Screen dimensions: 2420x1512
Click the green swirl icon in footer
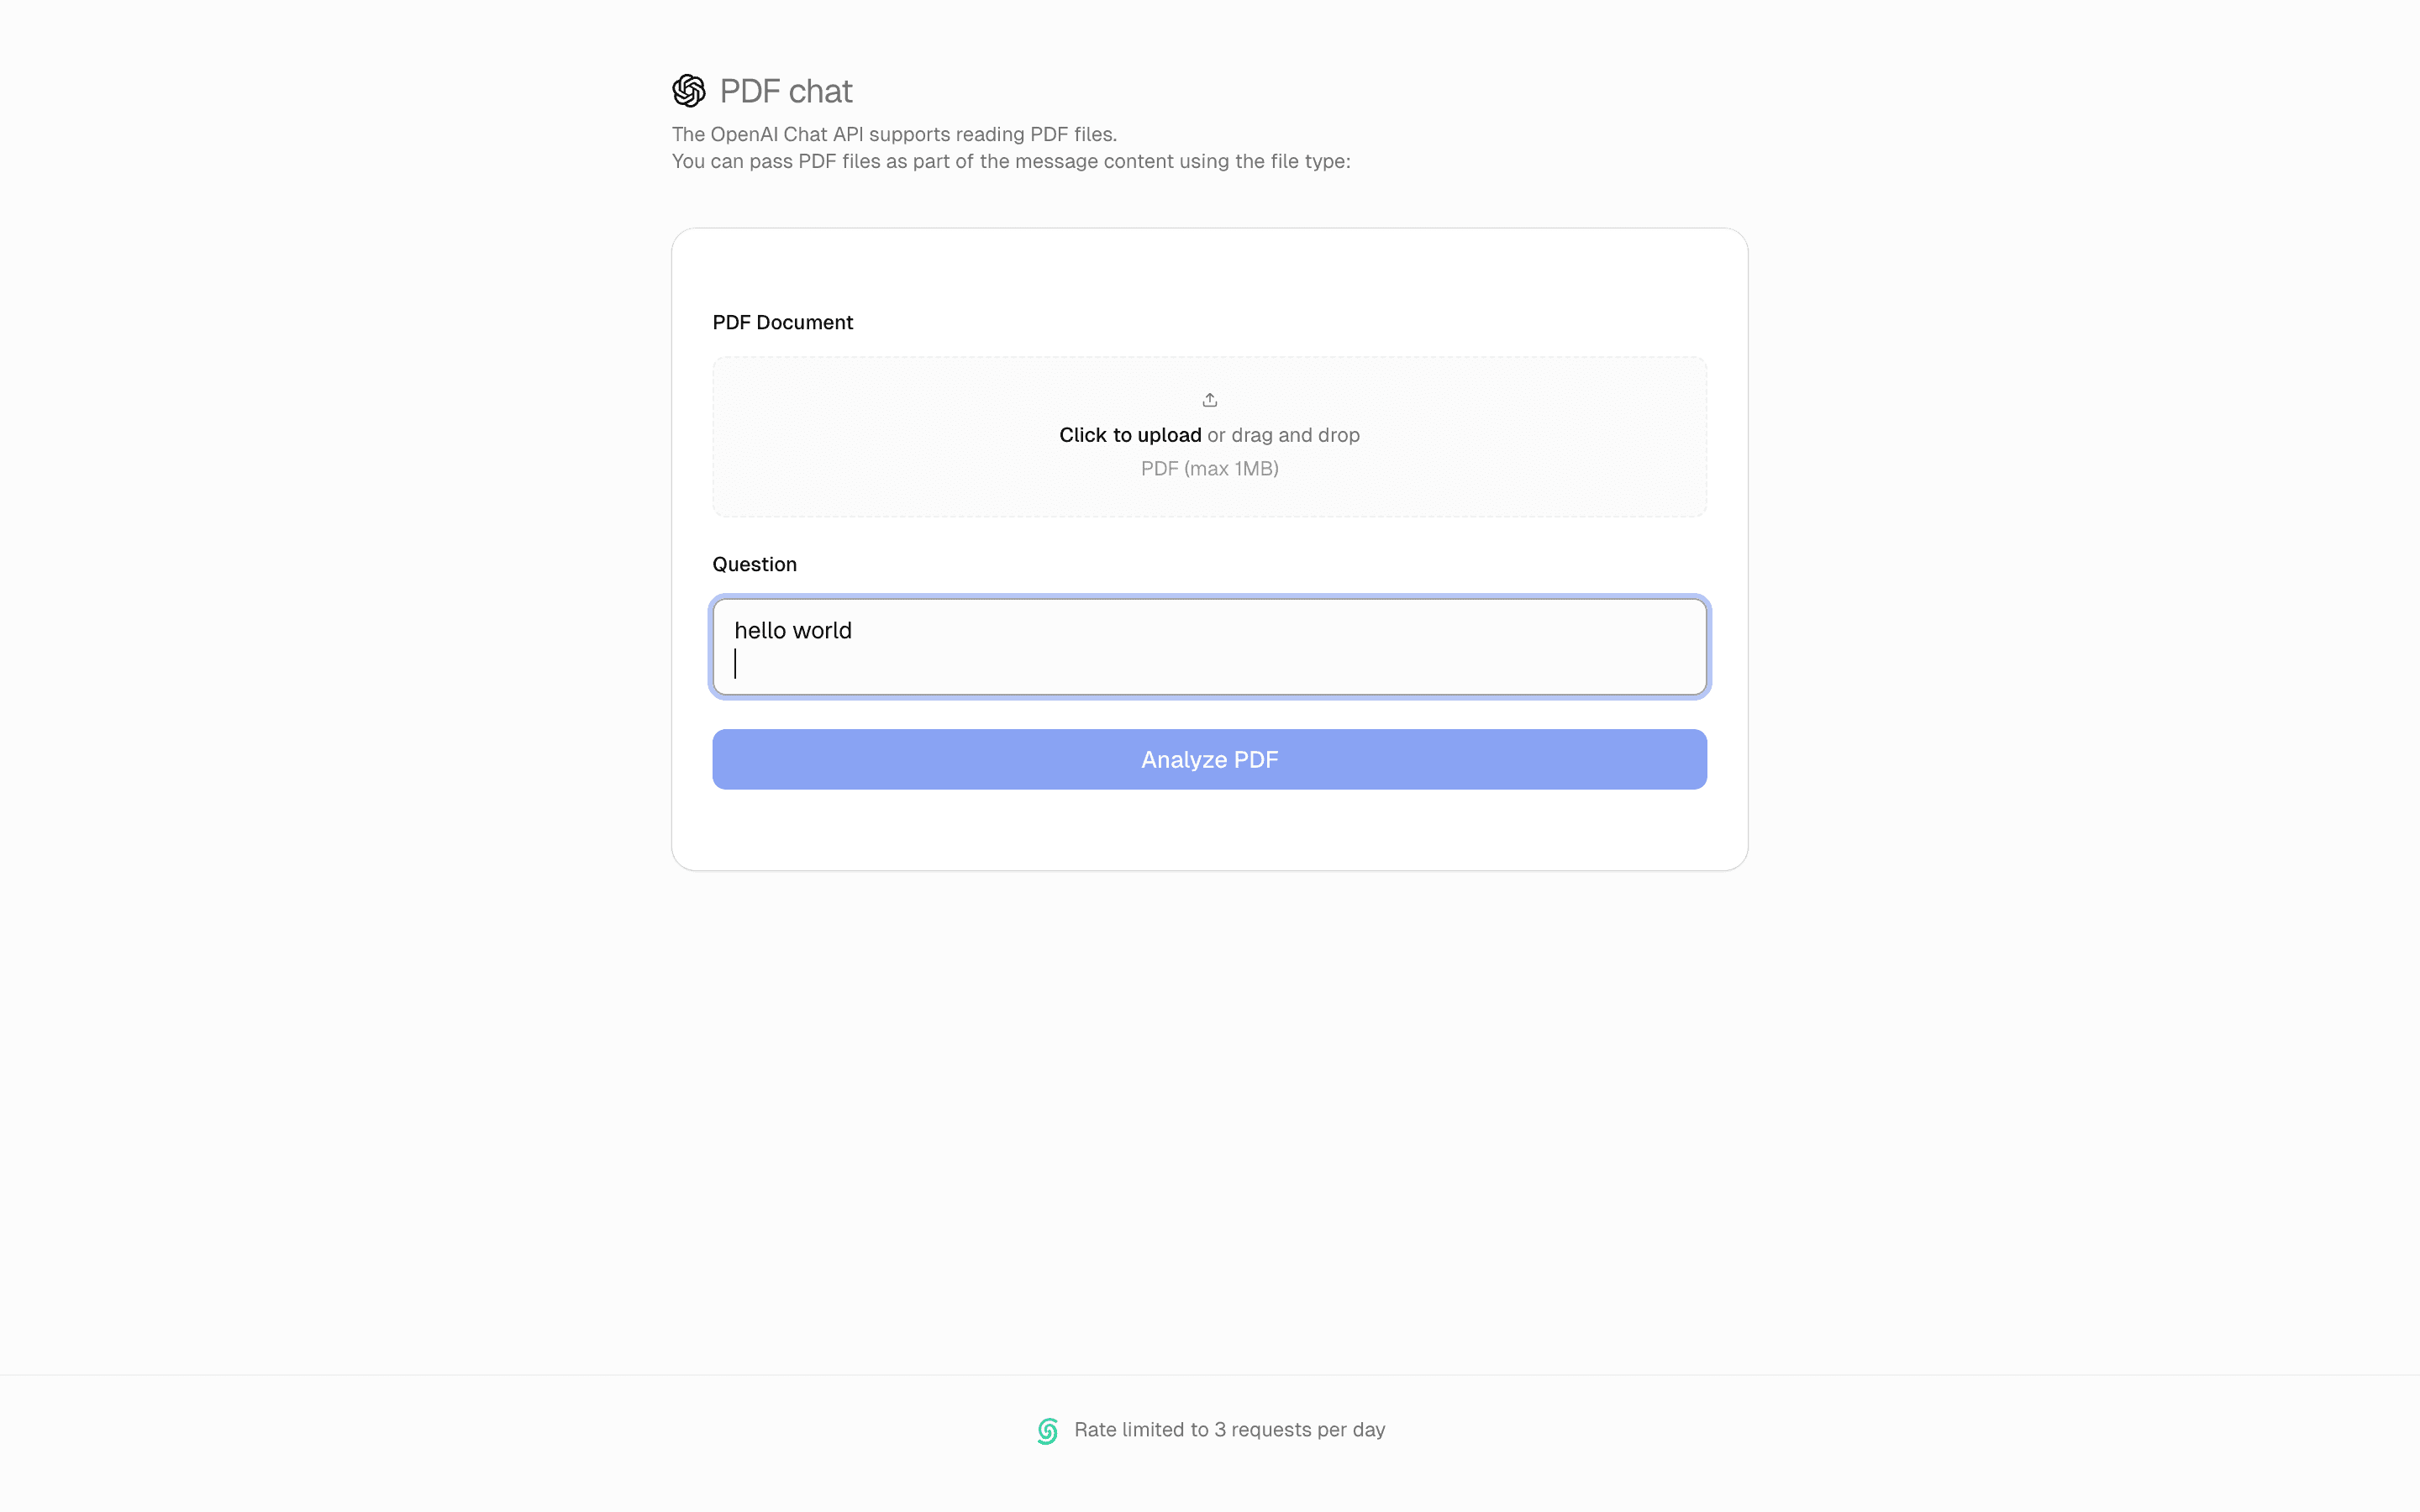coord(1047,1431)
